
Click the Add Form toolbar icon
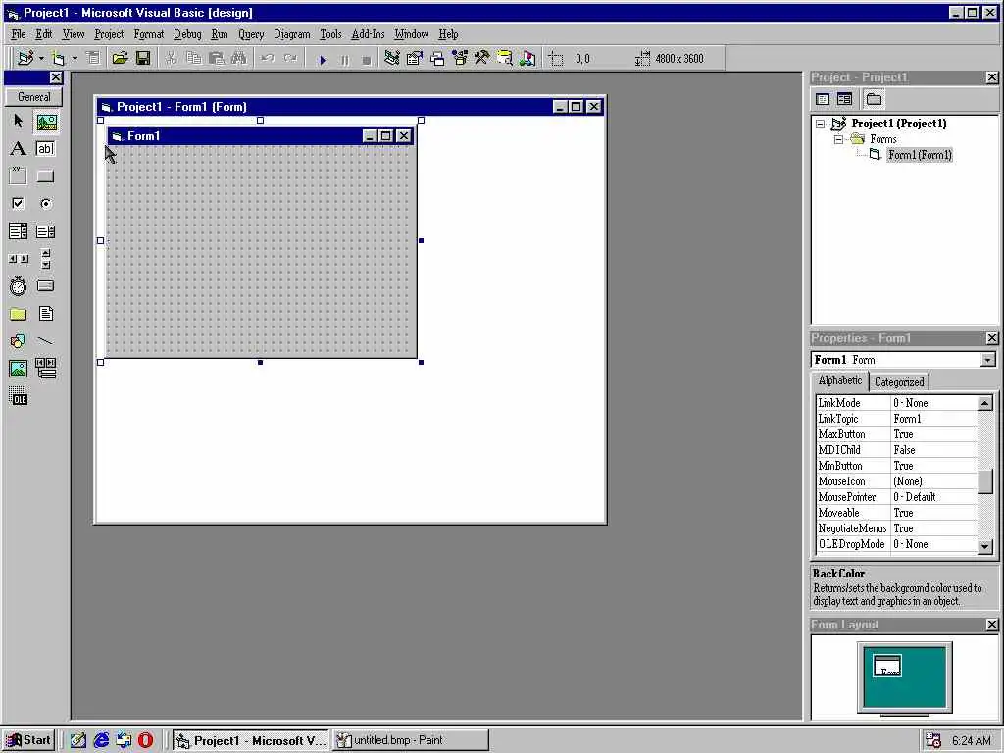coord(58,58)
